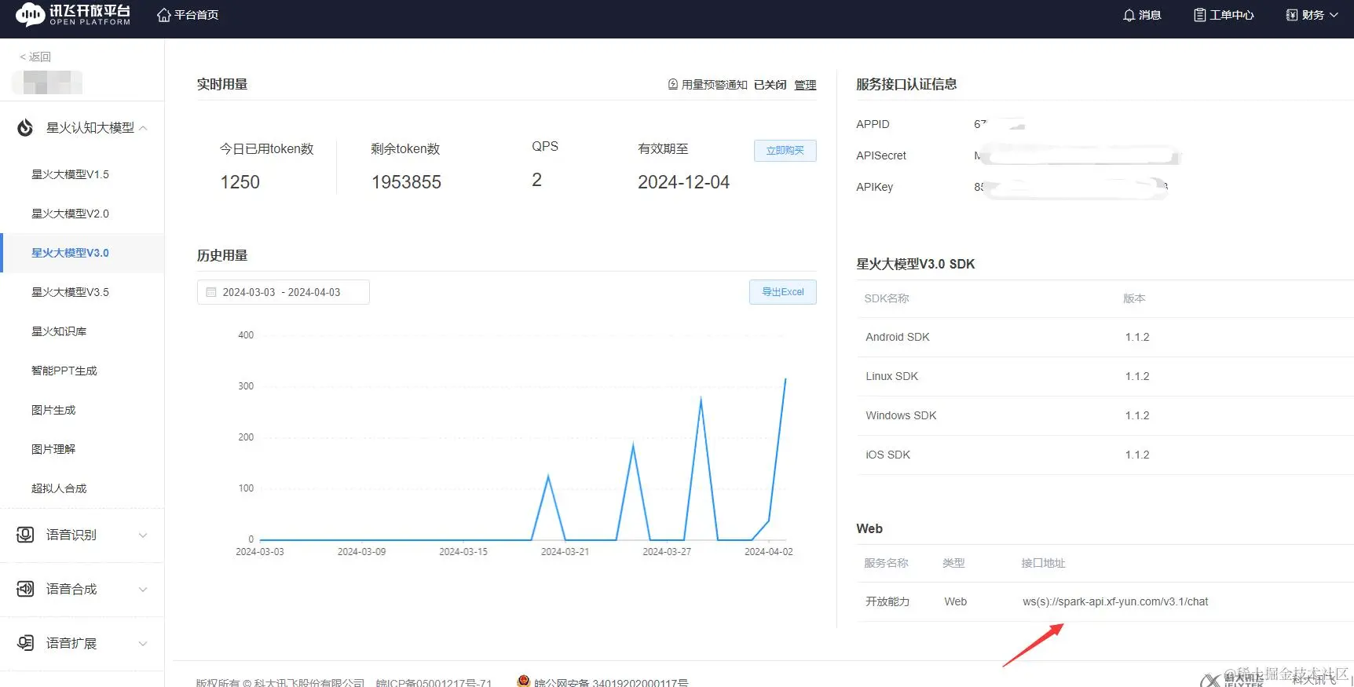Viewport: 1354px width, 687px height.
Task: Open the 消息 notification bell
Action: click(1129, 15)
